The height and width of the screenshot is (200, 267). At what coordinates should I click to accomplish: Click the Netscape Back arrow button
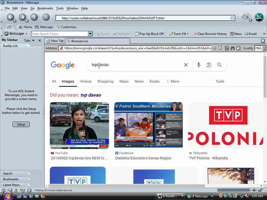[10, 17]
